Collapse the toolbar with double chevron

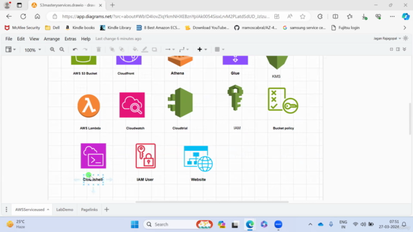click(405, 49)
